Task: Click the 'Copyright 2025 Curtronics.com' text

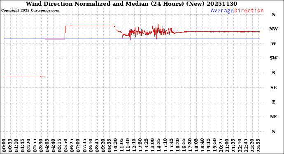Action: pos(30,10)
